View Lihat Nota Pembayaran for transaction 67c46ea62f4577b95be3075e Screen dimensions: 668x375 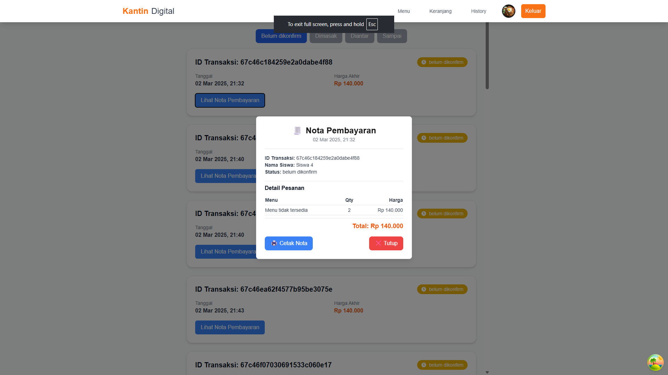230,327
